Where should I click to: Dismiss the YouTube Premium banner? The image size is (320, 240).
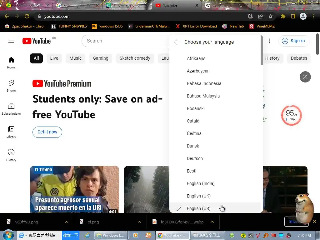[x=305, y=77]
